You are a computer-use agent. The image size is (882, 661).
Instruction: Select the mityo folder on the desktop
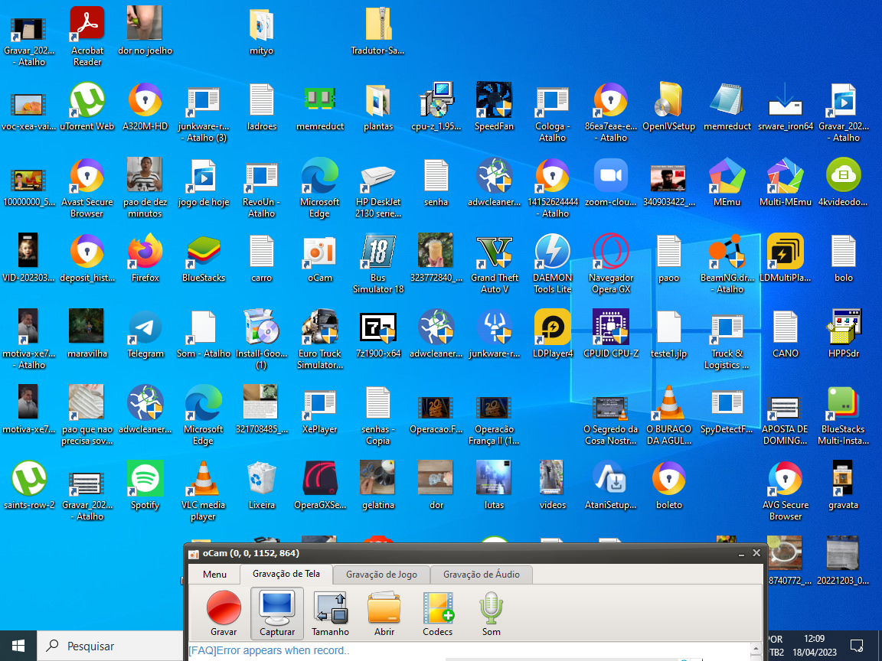[262, 31]
